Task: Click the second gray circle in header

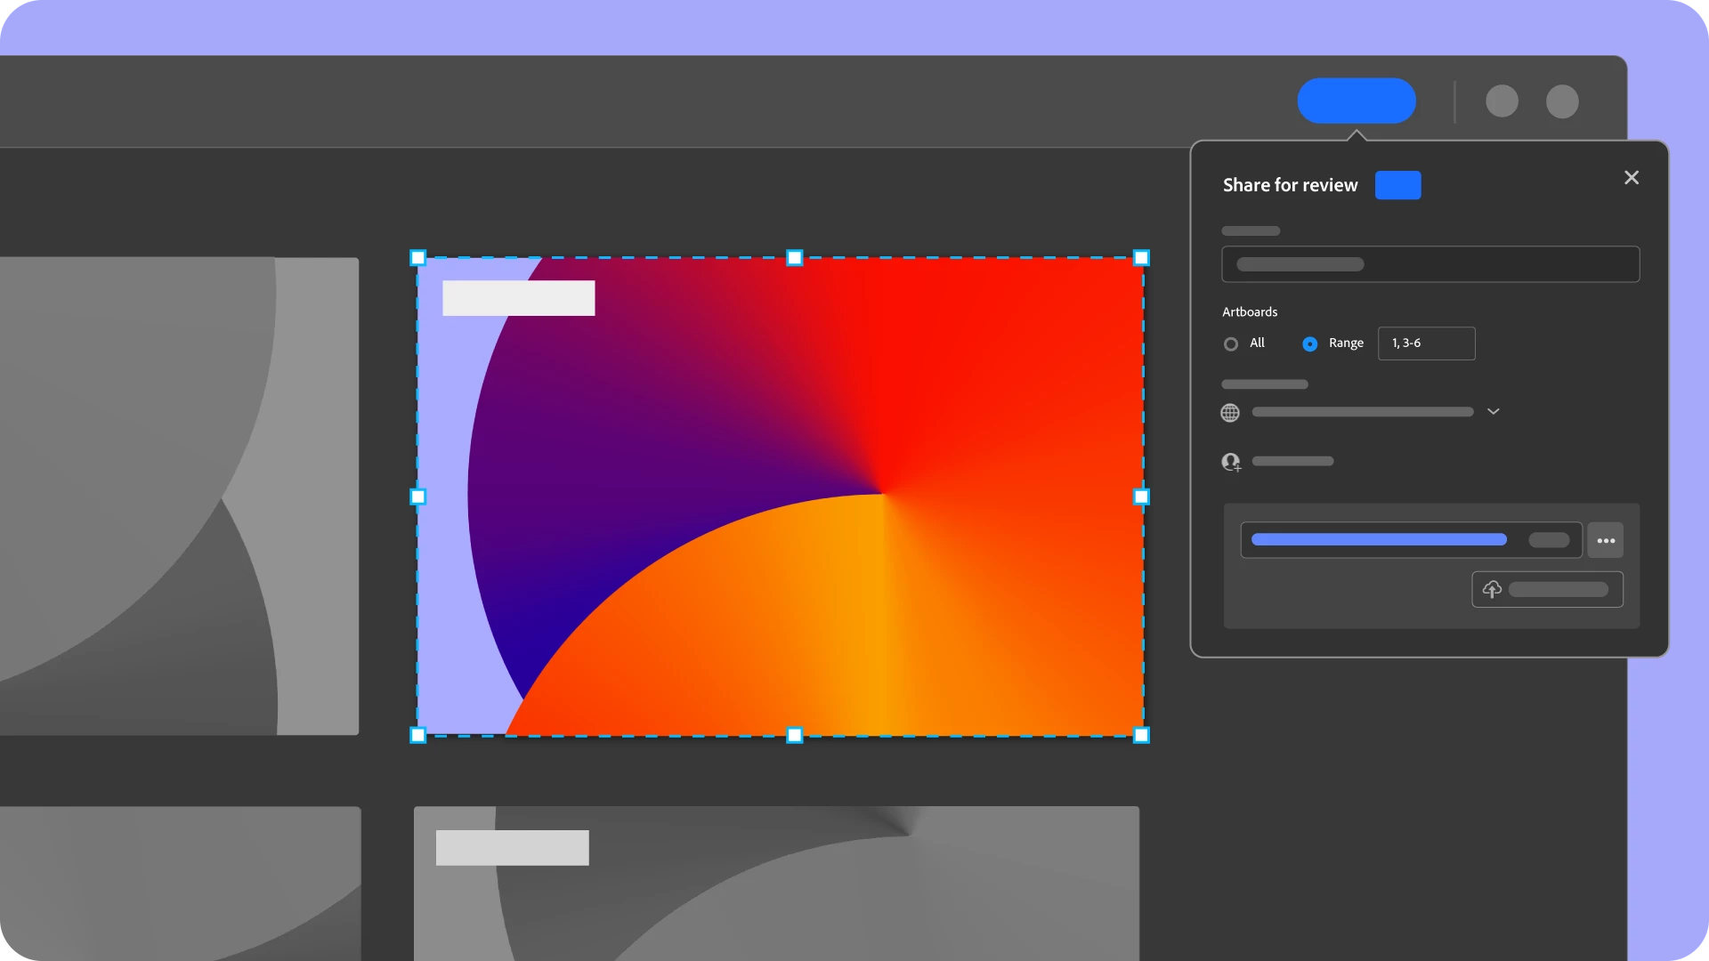Action: (1562, 101)
